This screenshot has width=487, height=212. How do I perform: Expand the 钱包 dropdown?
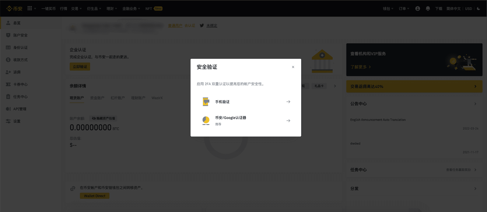[x=388, y=9]
